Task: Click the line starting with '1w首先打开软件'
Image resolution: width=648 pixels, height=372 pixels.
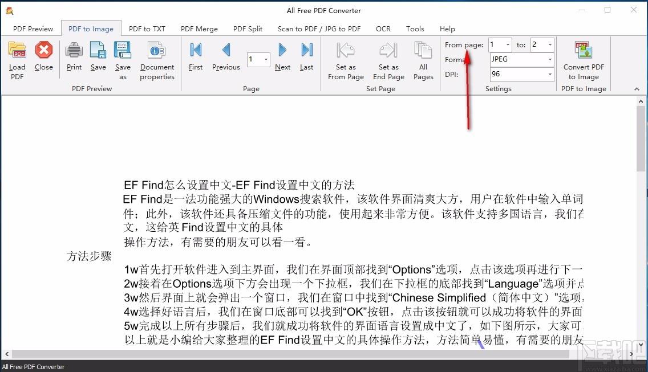Action: [353, 269]
